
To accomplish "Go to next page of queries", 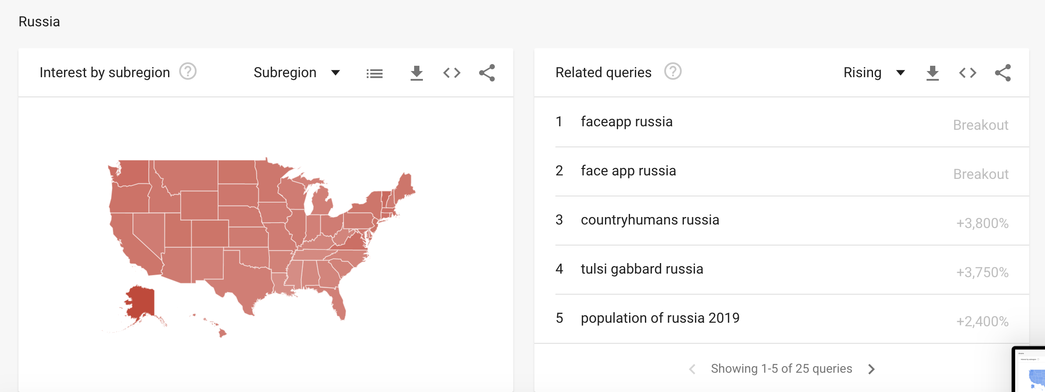I will pyautogui.click(x=871, y=369).
